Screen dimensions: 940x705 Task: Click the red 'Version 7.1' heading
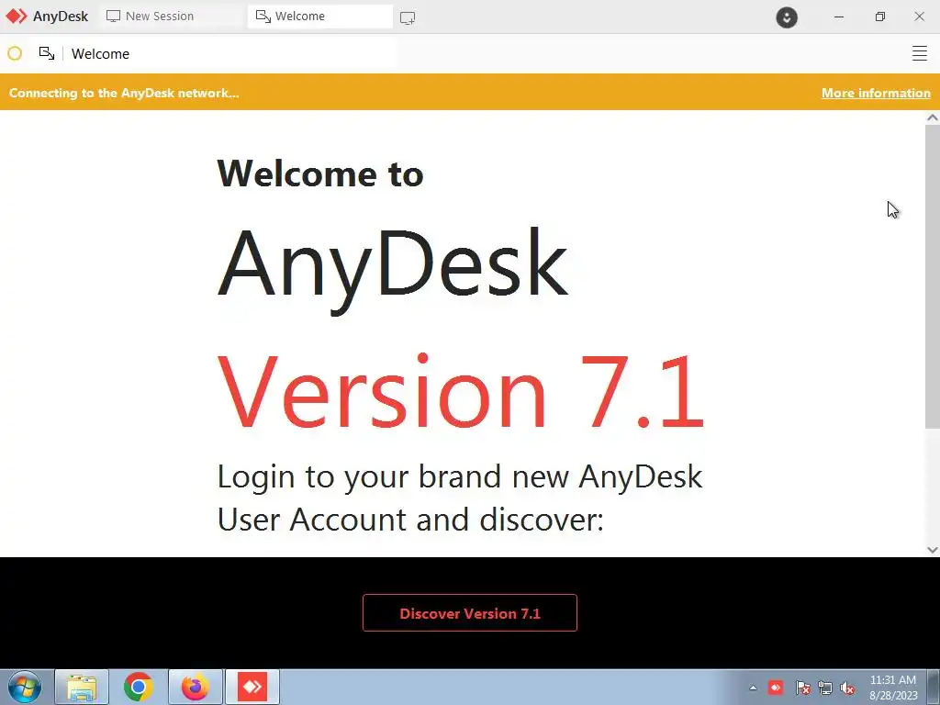(461, 392)
